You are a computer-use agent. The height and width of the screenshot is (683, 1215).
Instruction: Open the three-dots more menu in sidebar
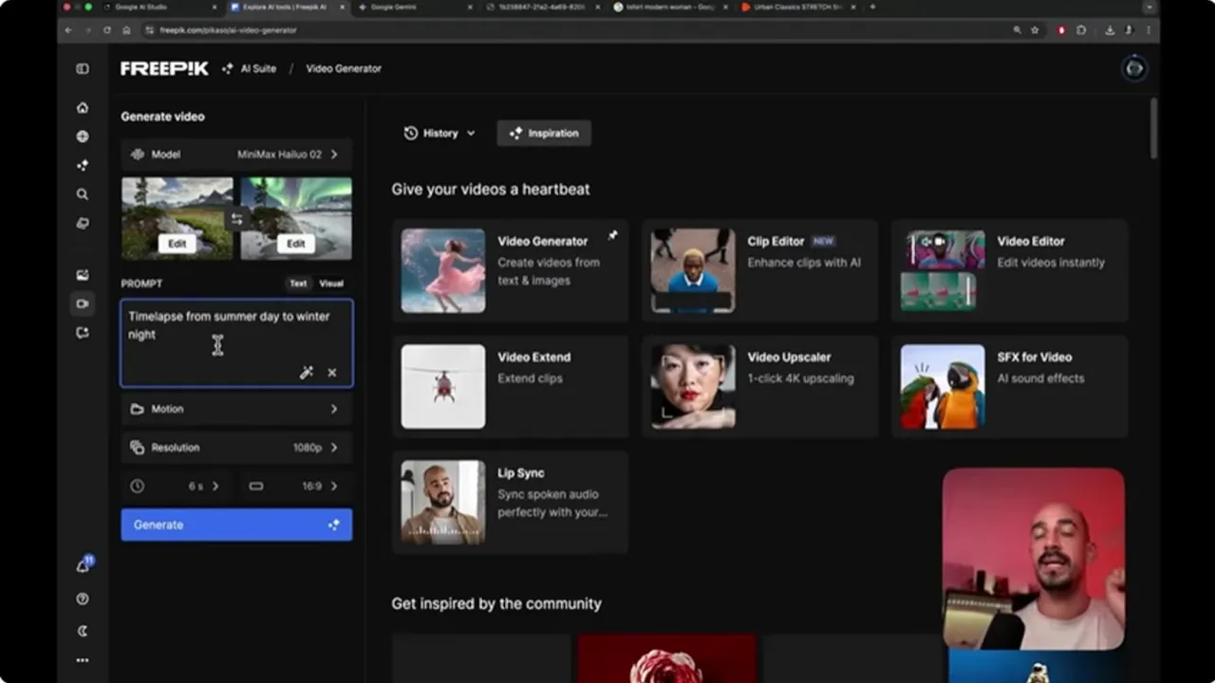click(83, 660)
